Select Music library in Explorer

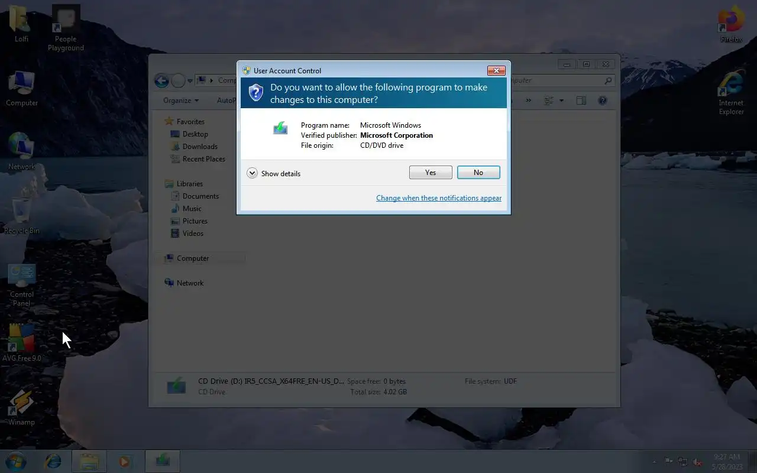point(186,209)
